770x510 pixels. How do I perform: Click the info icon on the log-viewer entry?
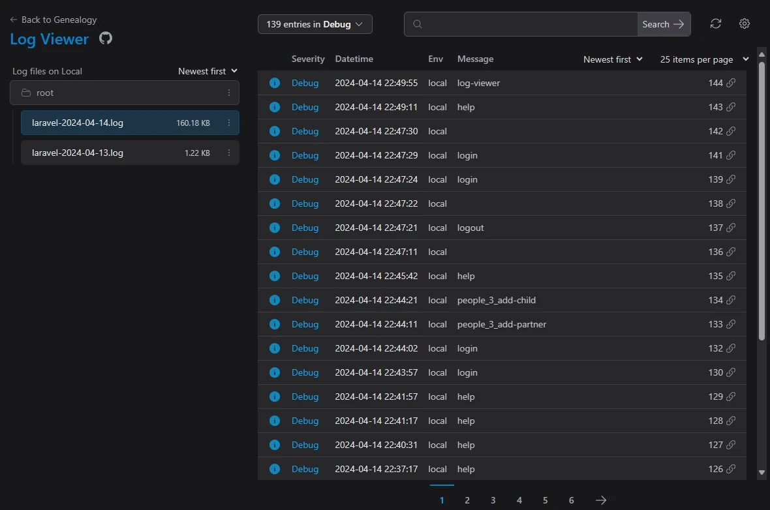[274, 83]
